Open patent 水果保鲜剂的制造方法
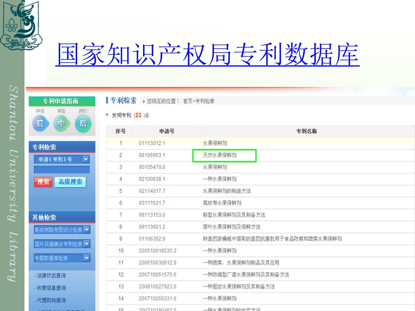 tap(227, 191)
